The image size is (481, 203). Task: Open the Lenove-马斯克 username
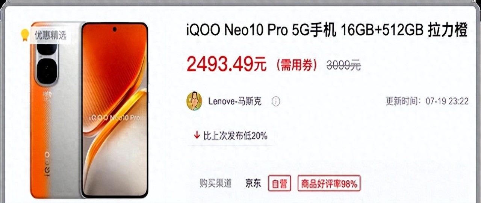(x=235, y=101)
